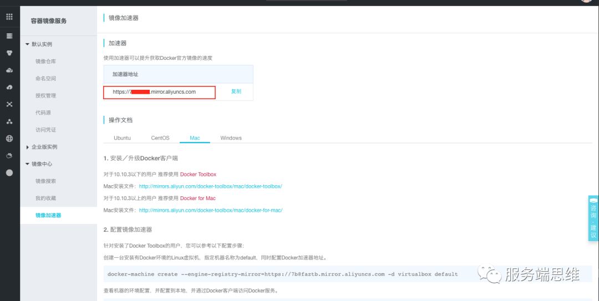
Task: Click the 容器镜像服务 sidebar title
Action: click(x=48, y=21)
